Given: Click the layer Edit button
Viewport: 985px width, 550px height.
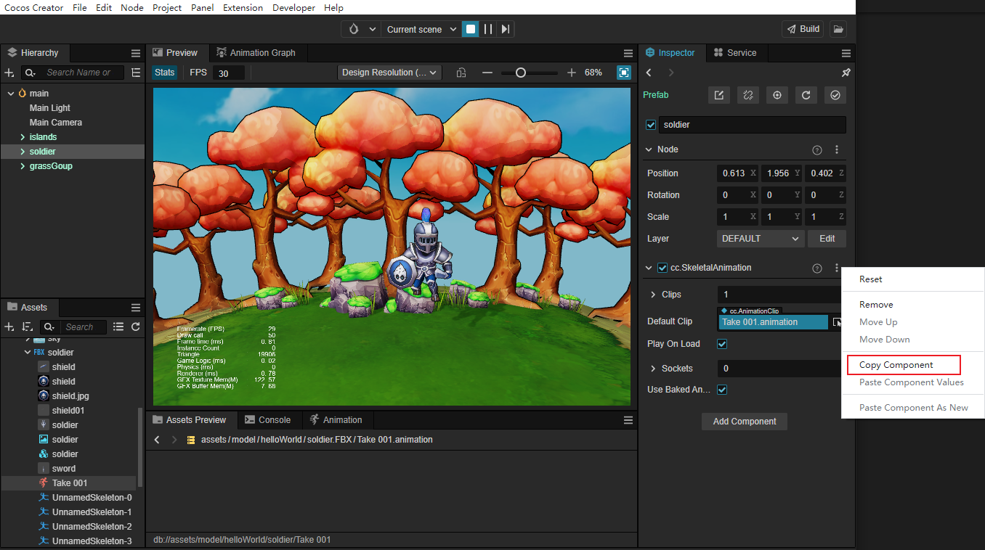Looking at the screenshot, I should pos(827,239).
